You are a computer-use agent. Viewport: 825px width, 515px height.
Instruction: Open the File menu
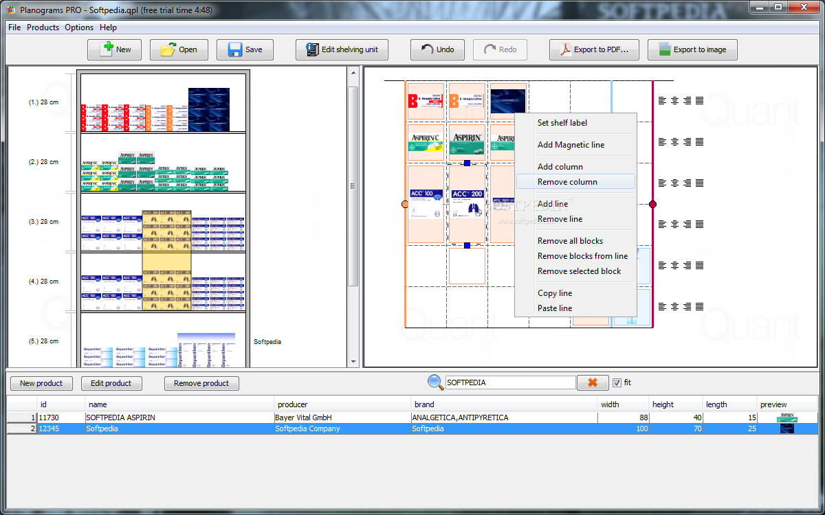(x=14, y=27)
